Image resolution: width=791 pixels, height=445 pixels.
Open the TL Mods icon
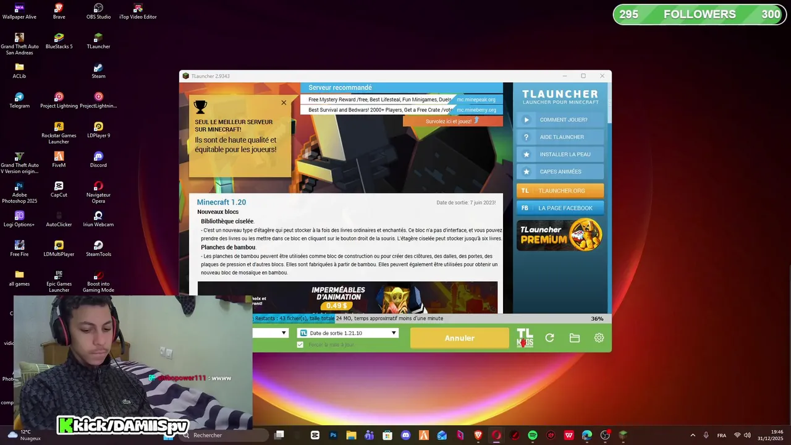click(525, 338)
